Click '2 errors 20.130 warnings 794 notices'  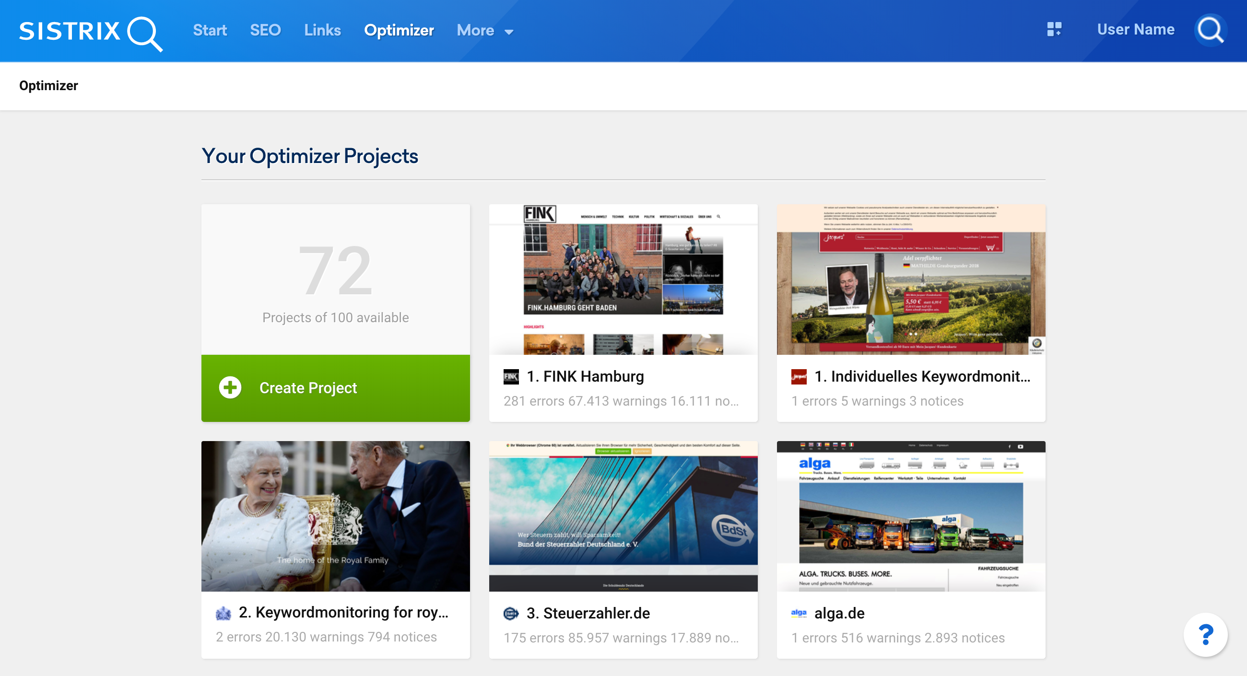[326, 637]
